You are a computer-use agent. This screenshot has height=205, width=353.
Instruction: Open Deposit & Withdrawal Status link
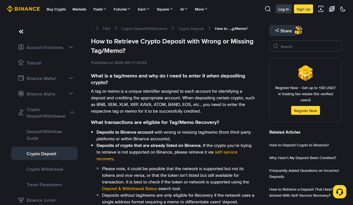click(x=129, y=188)
